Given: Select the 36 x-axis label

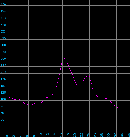Looking at the screenshot, I should (x=129, y=135).
